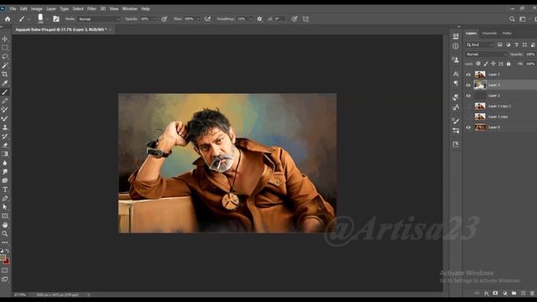Hide the Layer 2 visibility eye
This screenshot has width=537, height=302.
pos(468,96)
